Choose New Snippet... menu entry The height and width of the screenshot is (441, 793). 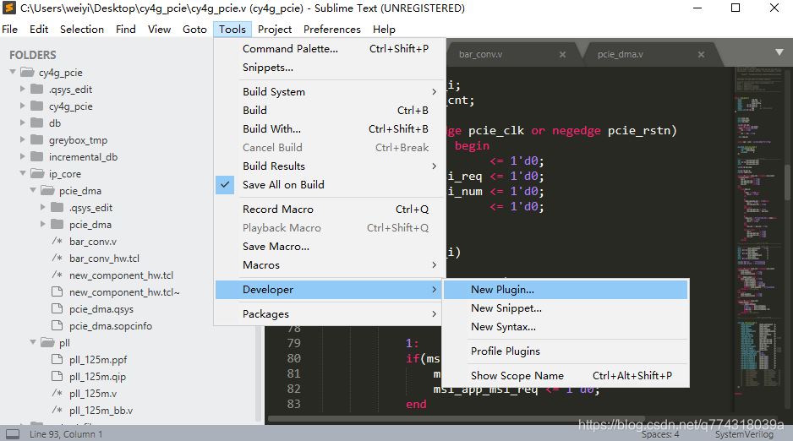[566, 308]
